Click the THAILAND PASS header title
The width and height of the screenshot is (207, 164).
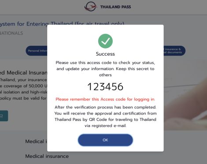115,7
